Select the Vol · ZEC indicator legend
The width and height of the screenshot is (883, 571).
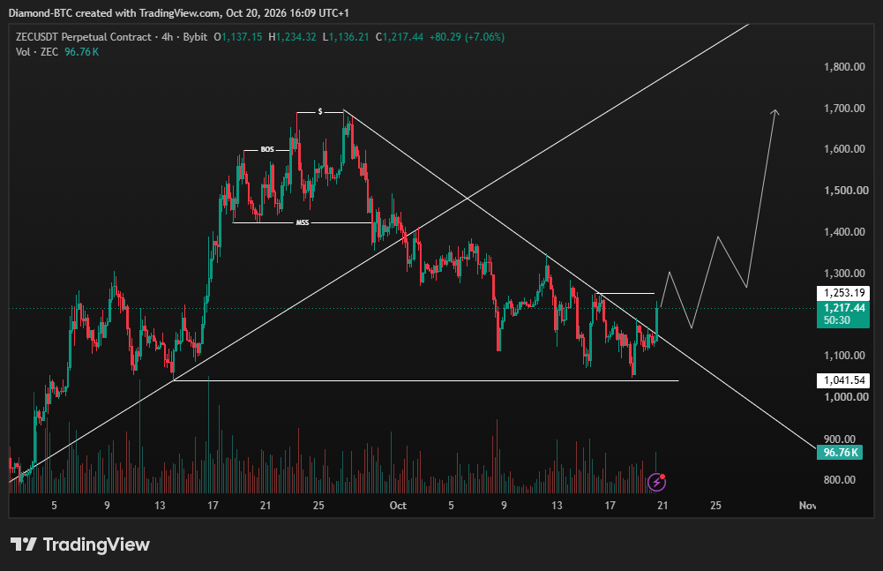click(x=37, y=52)
